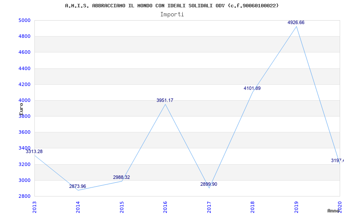Image resolution: width=344 pixels, height=215 pixels.
Task: Click the data label 3951.17
Action: (165, 100)
